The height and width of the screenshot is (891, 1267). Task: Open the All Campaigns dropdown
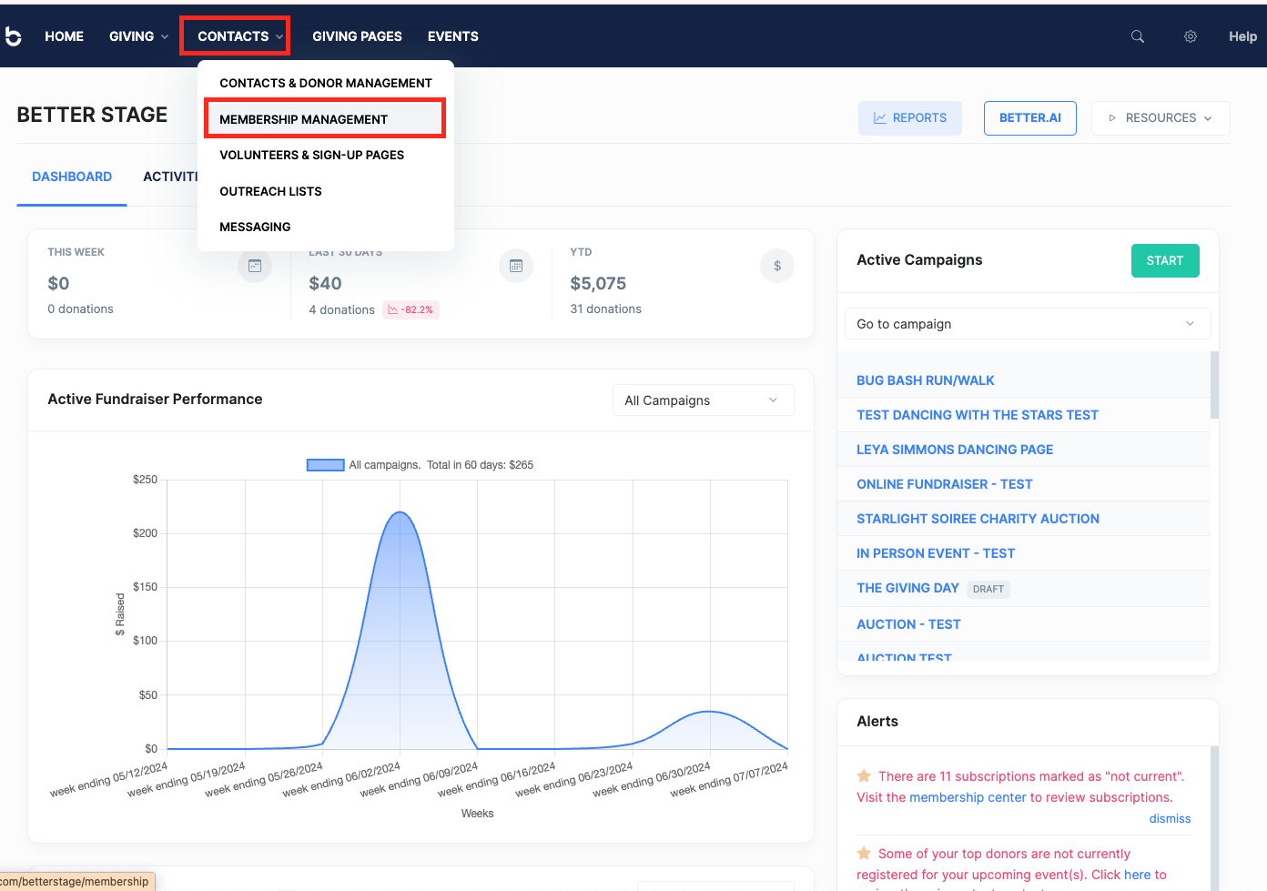[x=703, y=400]
